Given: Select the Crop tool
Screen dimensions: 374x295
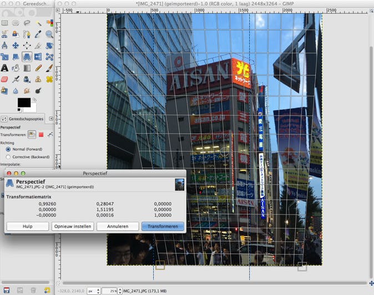Looking at the screenshot, I should (x=38, y=46).
